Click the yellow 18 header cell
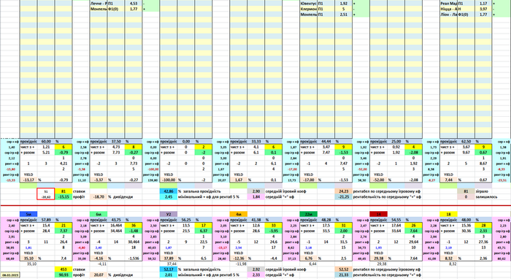The height and width of the screenshot is (279, 511). click(448, 214)
